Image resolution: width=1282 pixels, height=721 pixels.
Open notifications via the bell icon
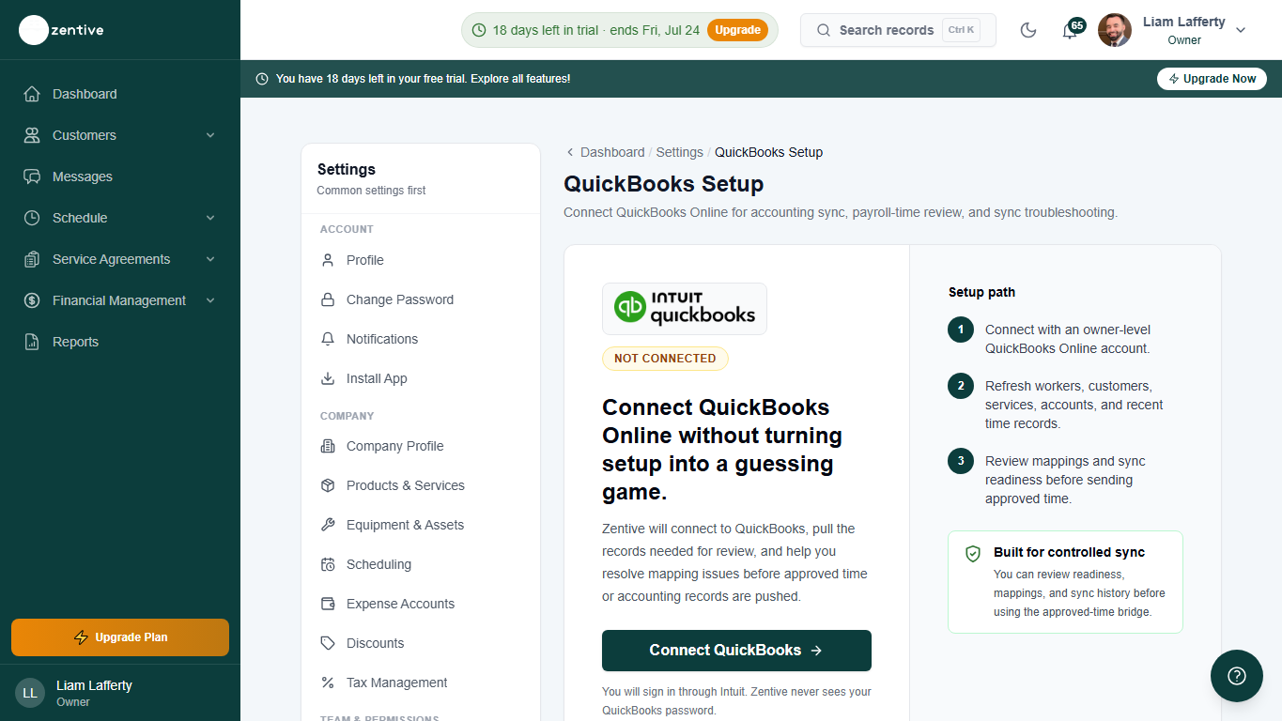tap(1069, 31)
